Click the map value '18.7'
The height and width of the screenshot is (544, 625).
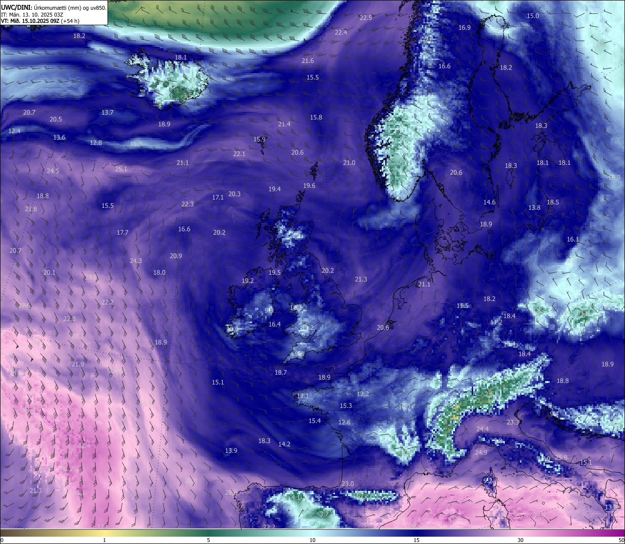tap(281, 372)
